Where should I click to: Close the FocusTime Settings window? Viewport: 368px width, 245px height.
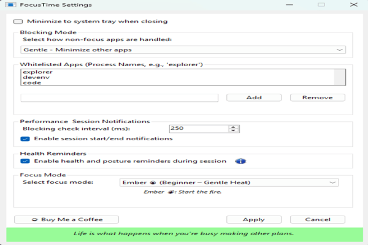[353, 5]
